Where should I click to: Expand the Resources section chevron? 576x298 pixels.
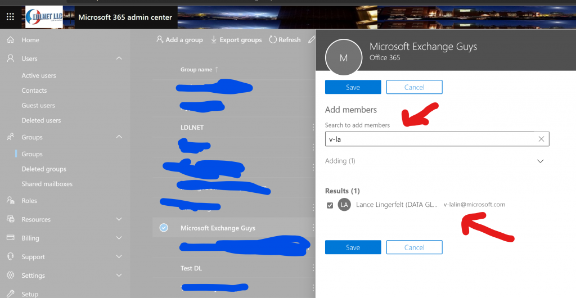(x=119, y=219)
